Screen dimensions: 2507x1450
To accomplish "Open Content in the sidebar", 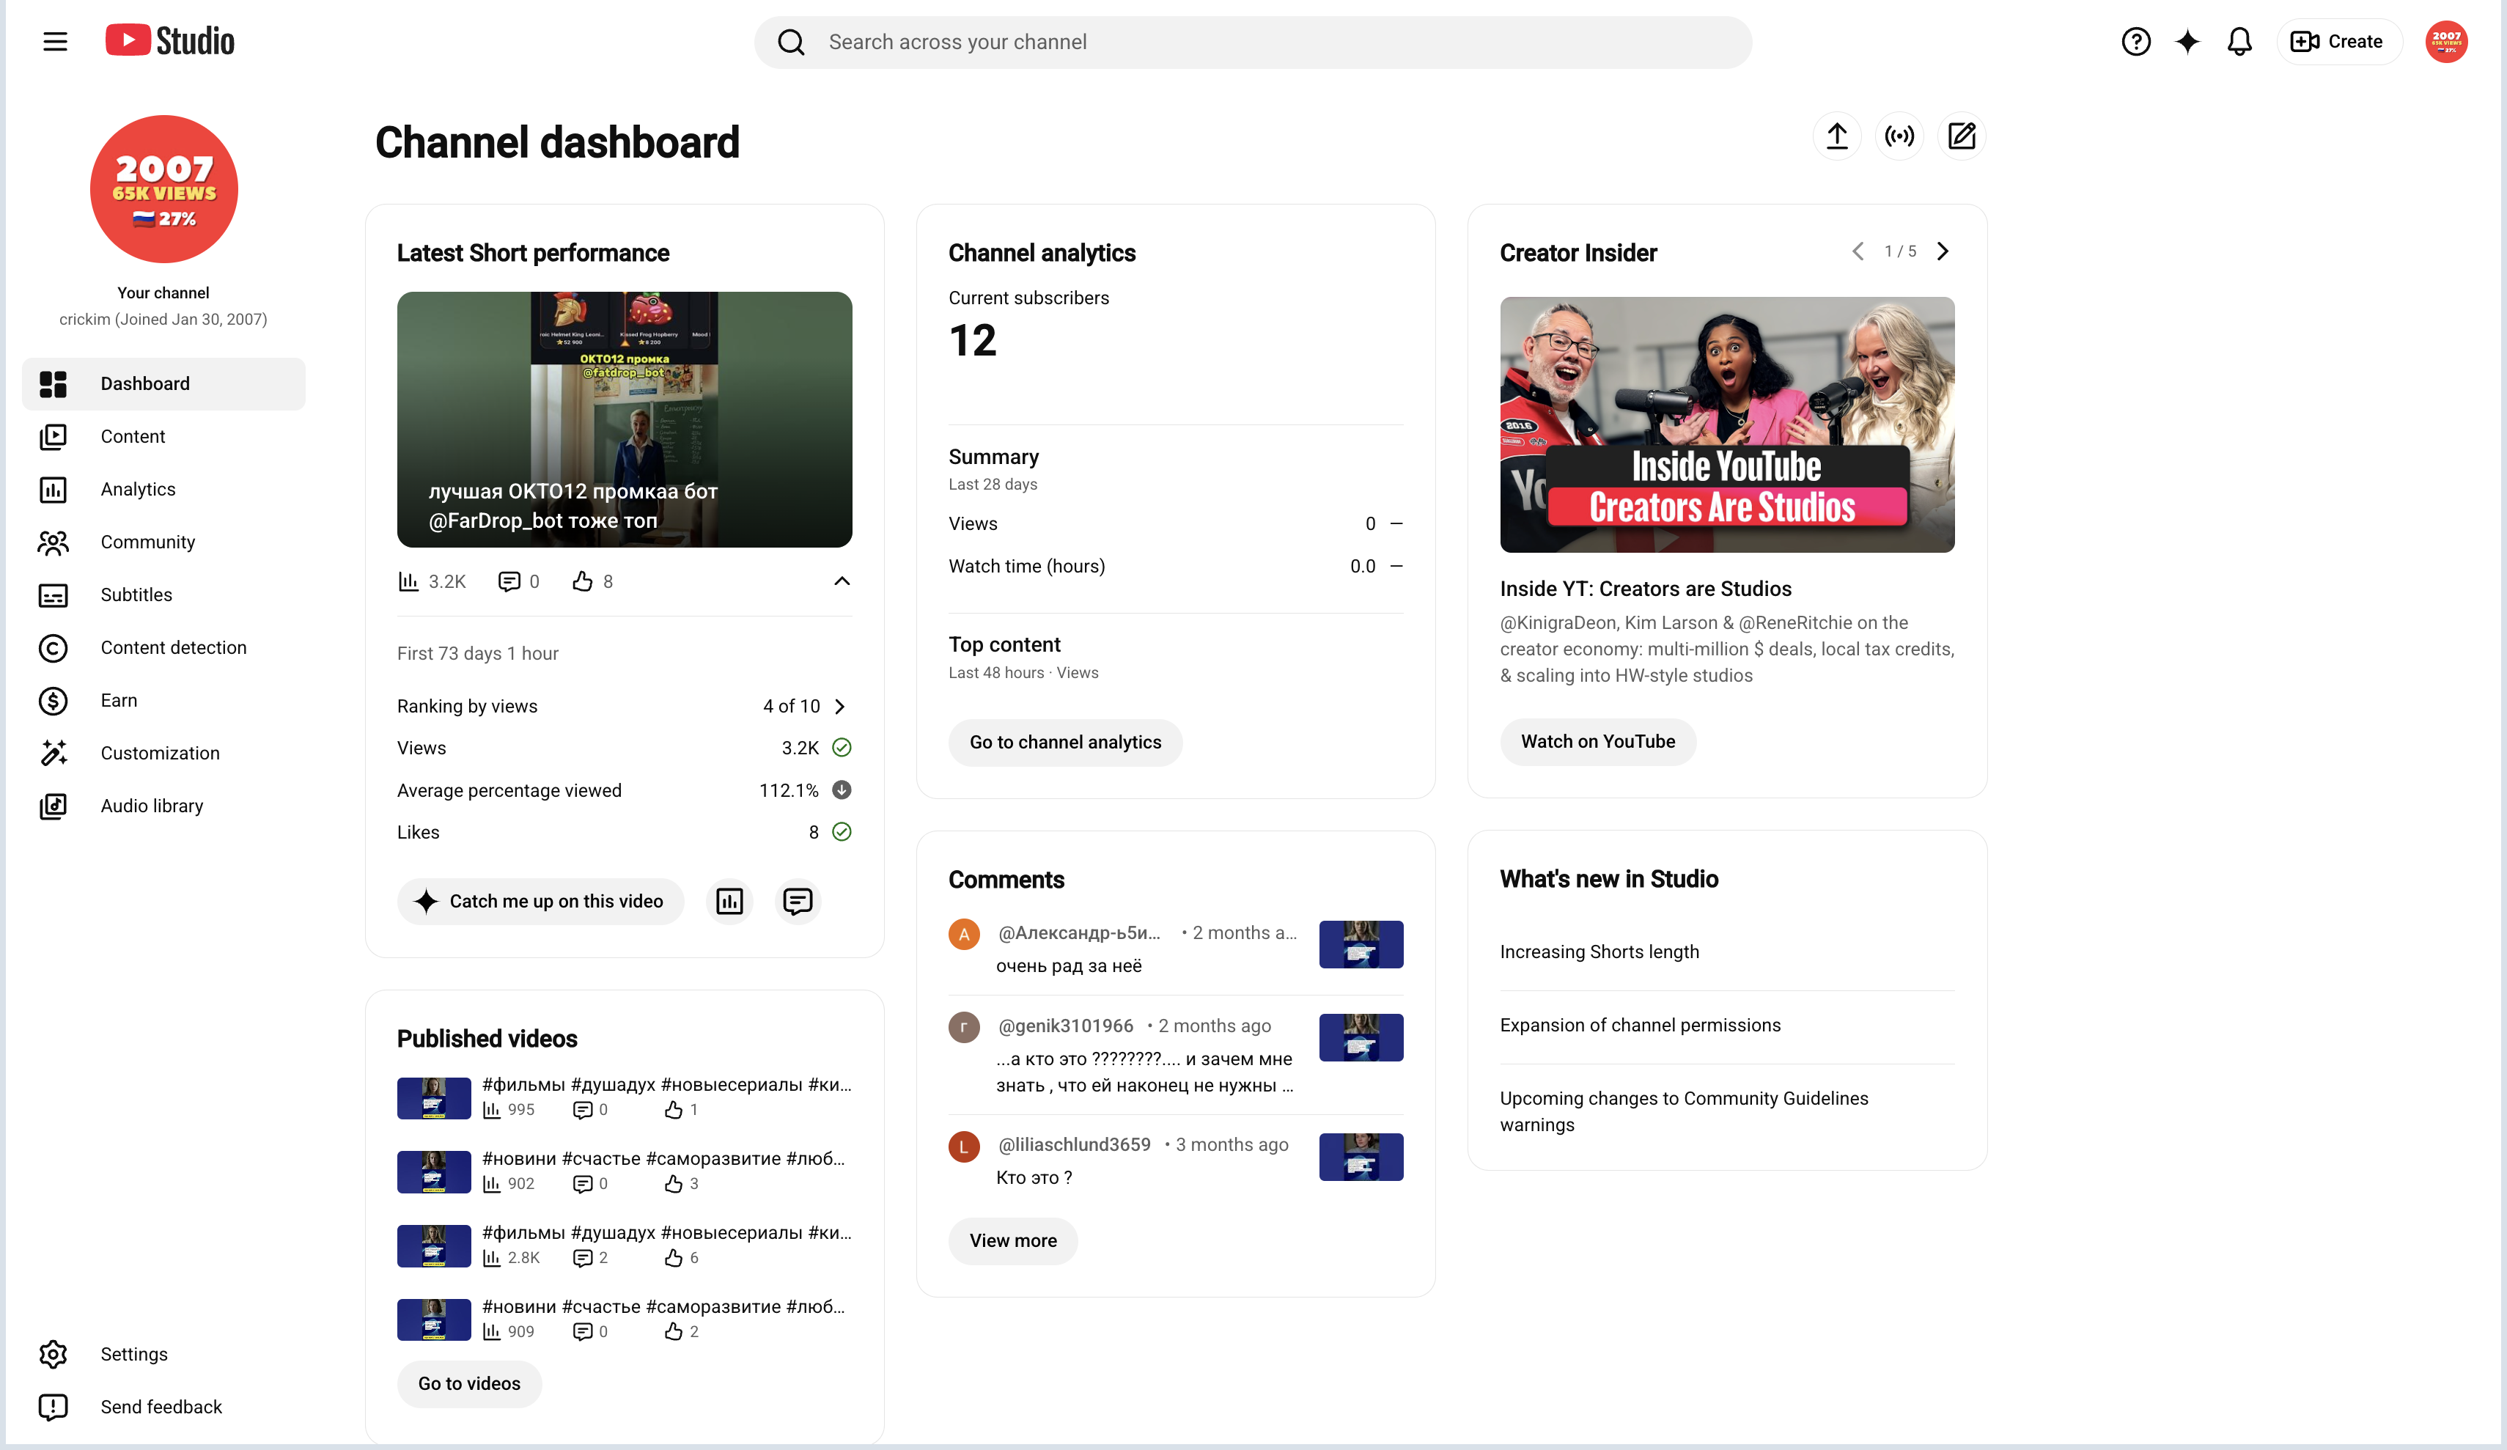I will point(164,437).
